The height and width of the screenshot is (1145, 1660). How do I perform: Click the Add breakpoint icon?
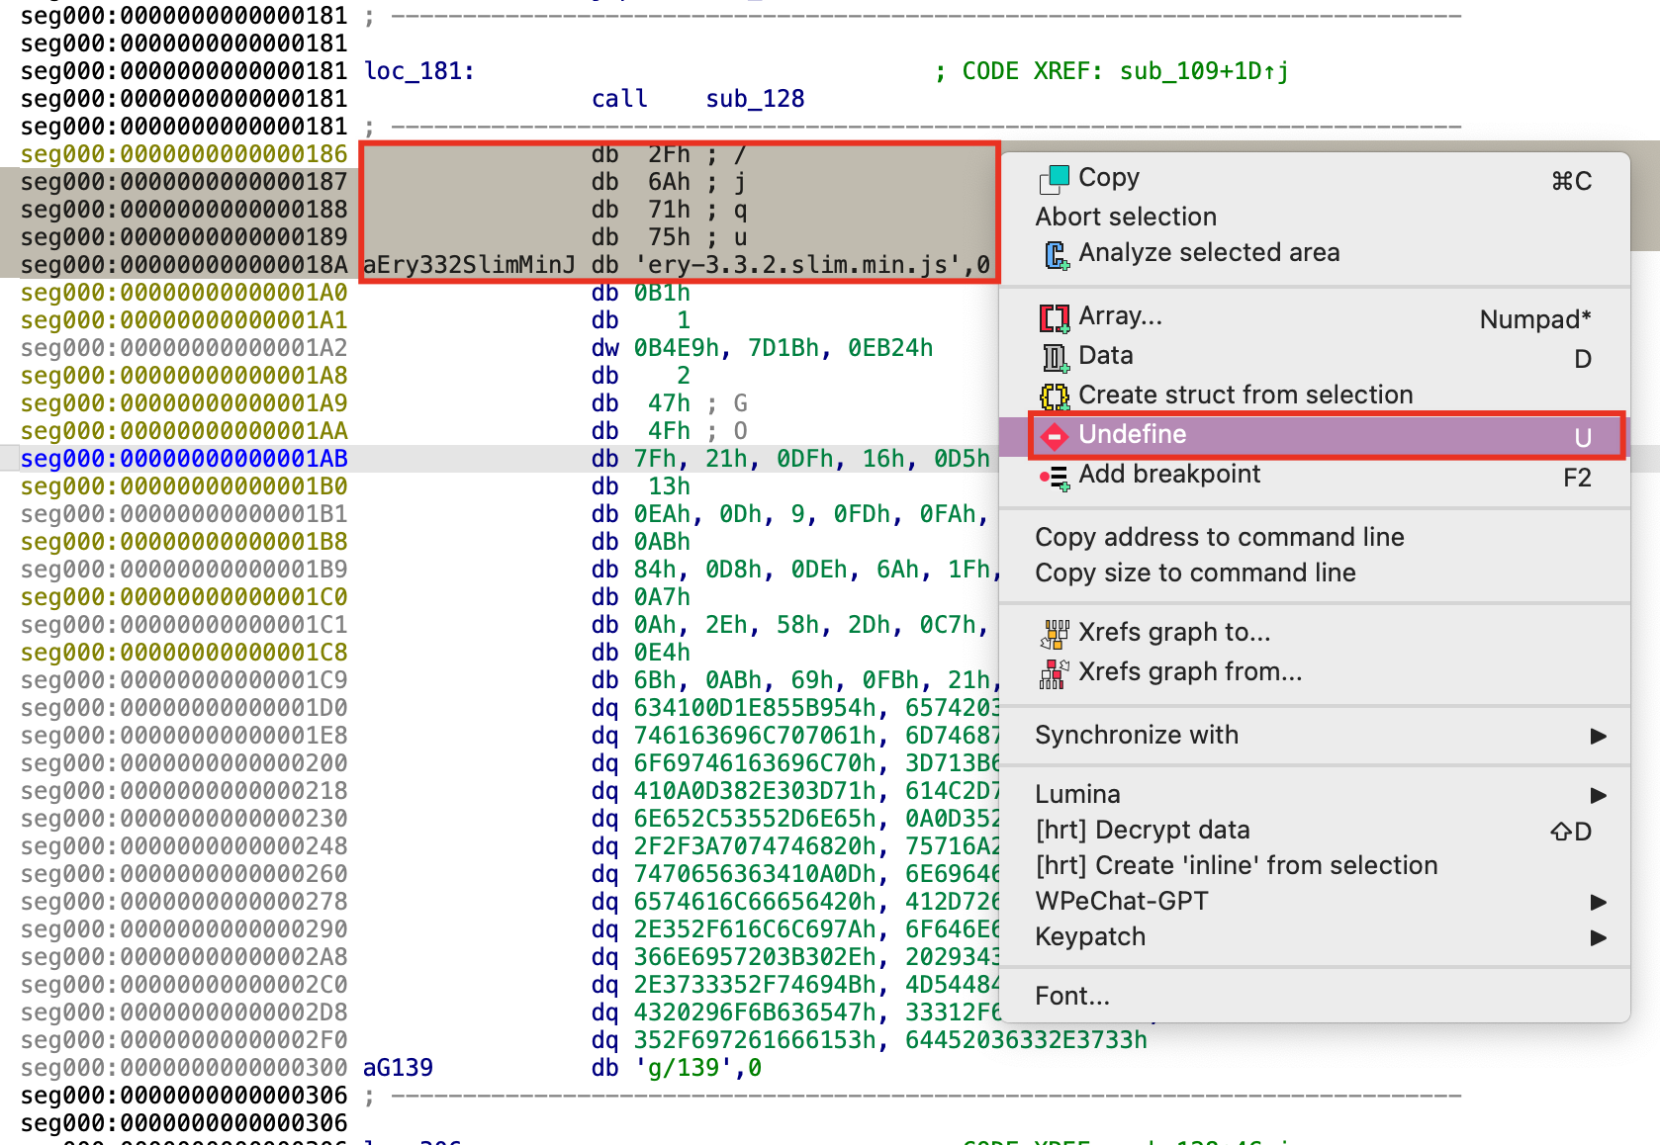point(1055,477)
